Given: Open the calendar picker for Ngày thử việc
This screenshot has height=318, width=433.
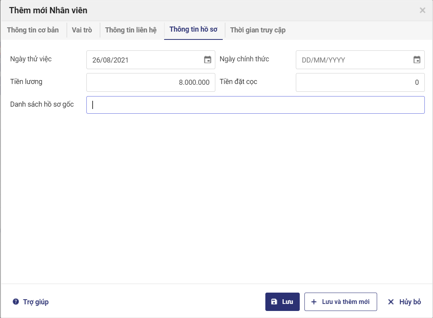Looking at the screenshot, I should point(208,60).
